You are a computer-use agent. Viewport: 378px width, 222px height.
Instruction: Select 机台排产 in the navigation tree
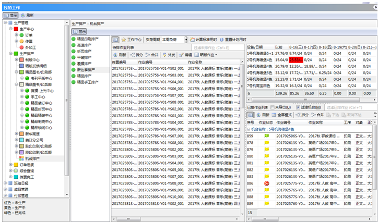click(x=31, y=158)
